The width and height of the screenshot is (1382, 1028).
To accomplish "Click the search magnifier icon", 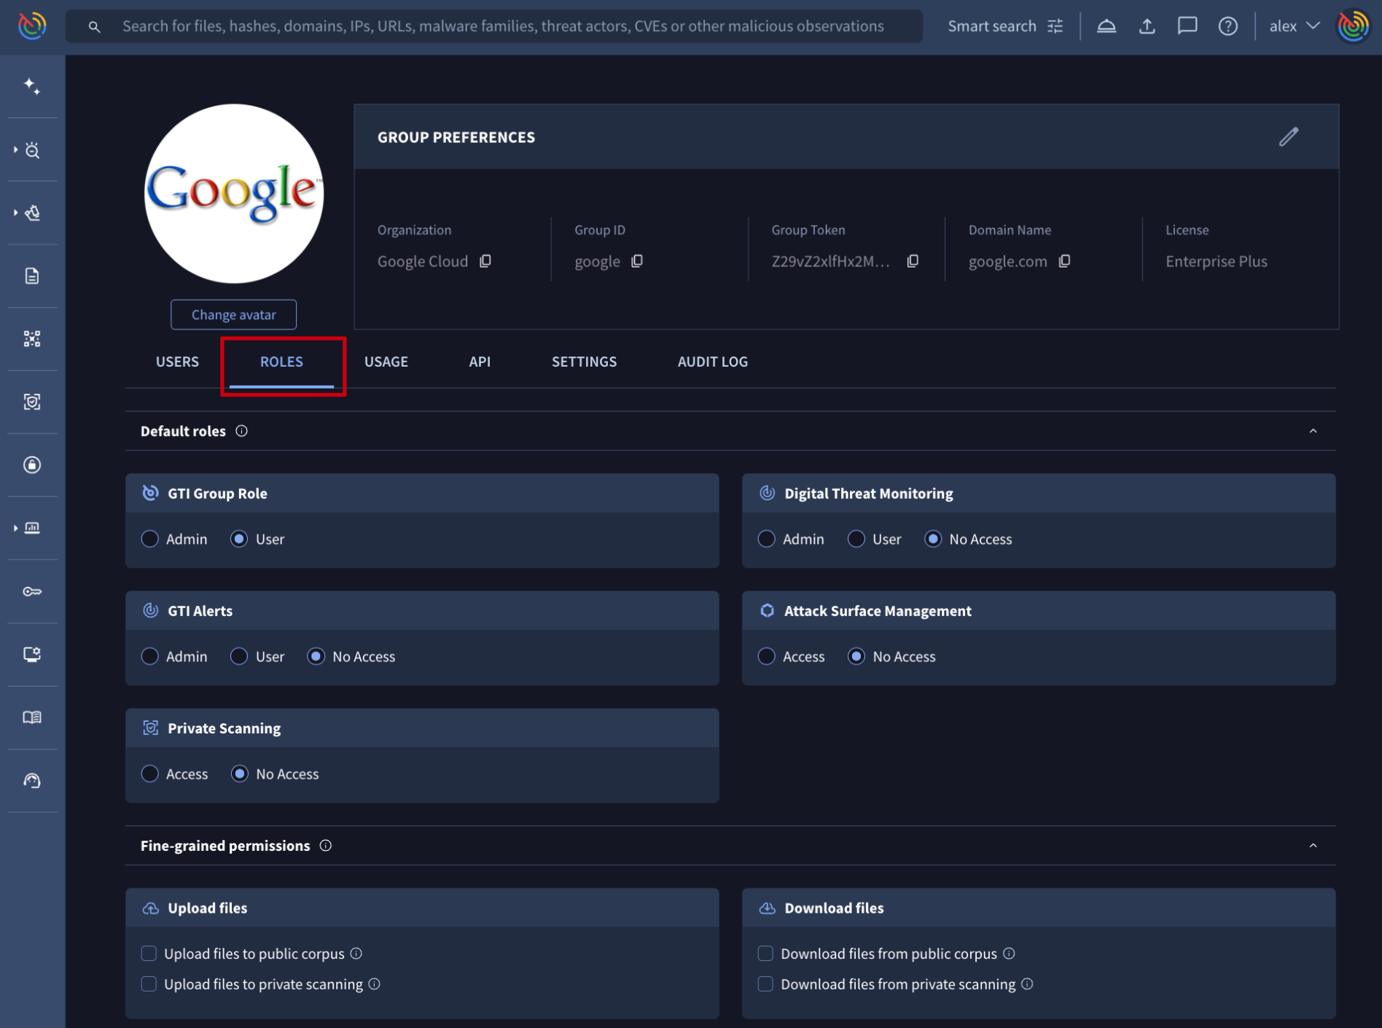I will pos(94,27).
